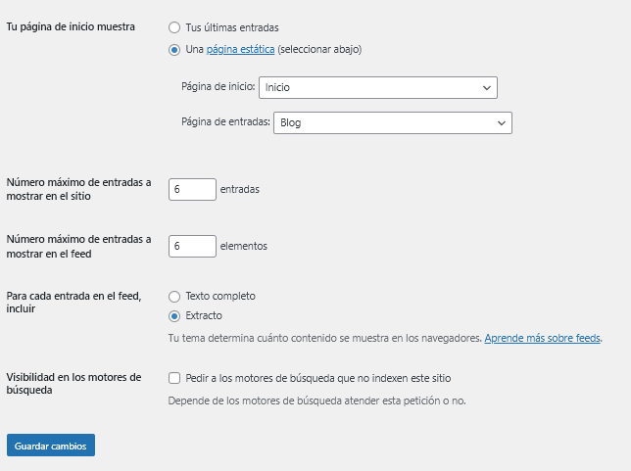The image size is (631, 471).
Task: Click the "Número máximo de entradas a mostrar en el feed" label
Action: tap(79, 246)
